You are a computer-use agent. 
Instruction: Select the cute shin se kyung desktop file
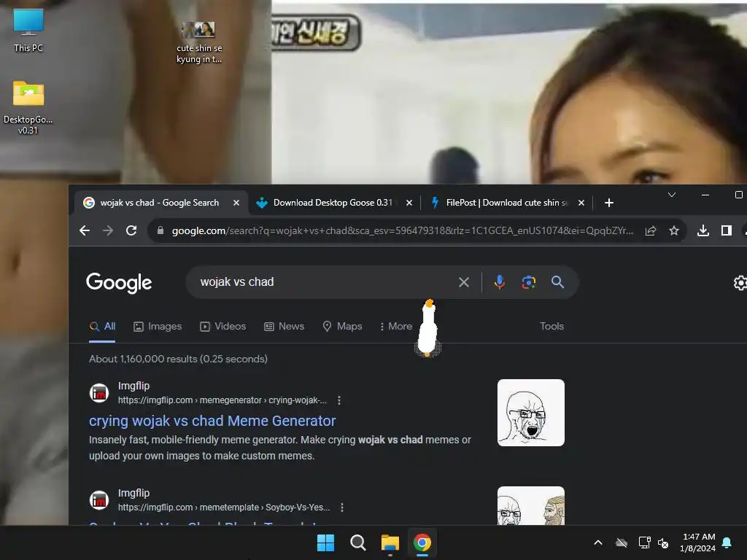199,43
